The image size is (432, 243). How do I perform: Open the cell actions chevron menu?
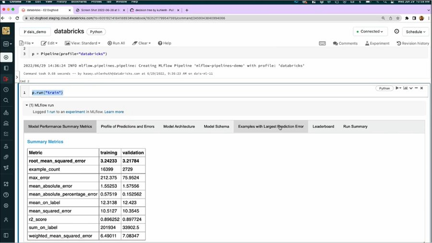tap(411, 88)
